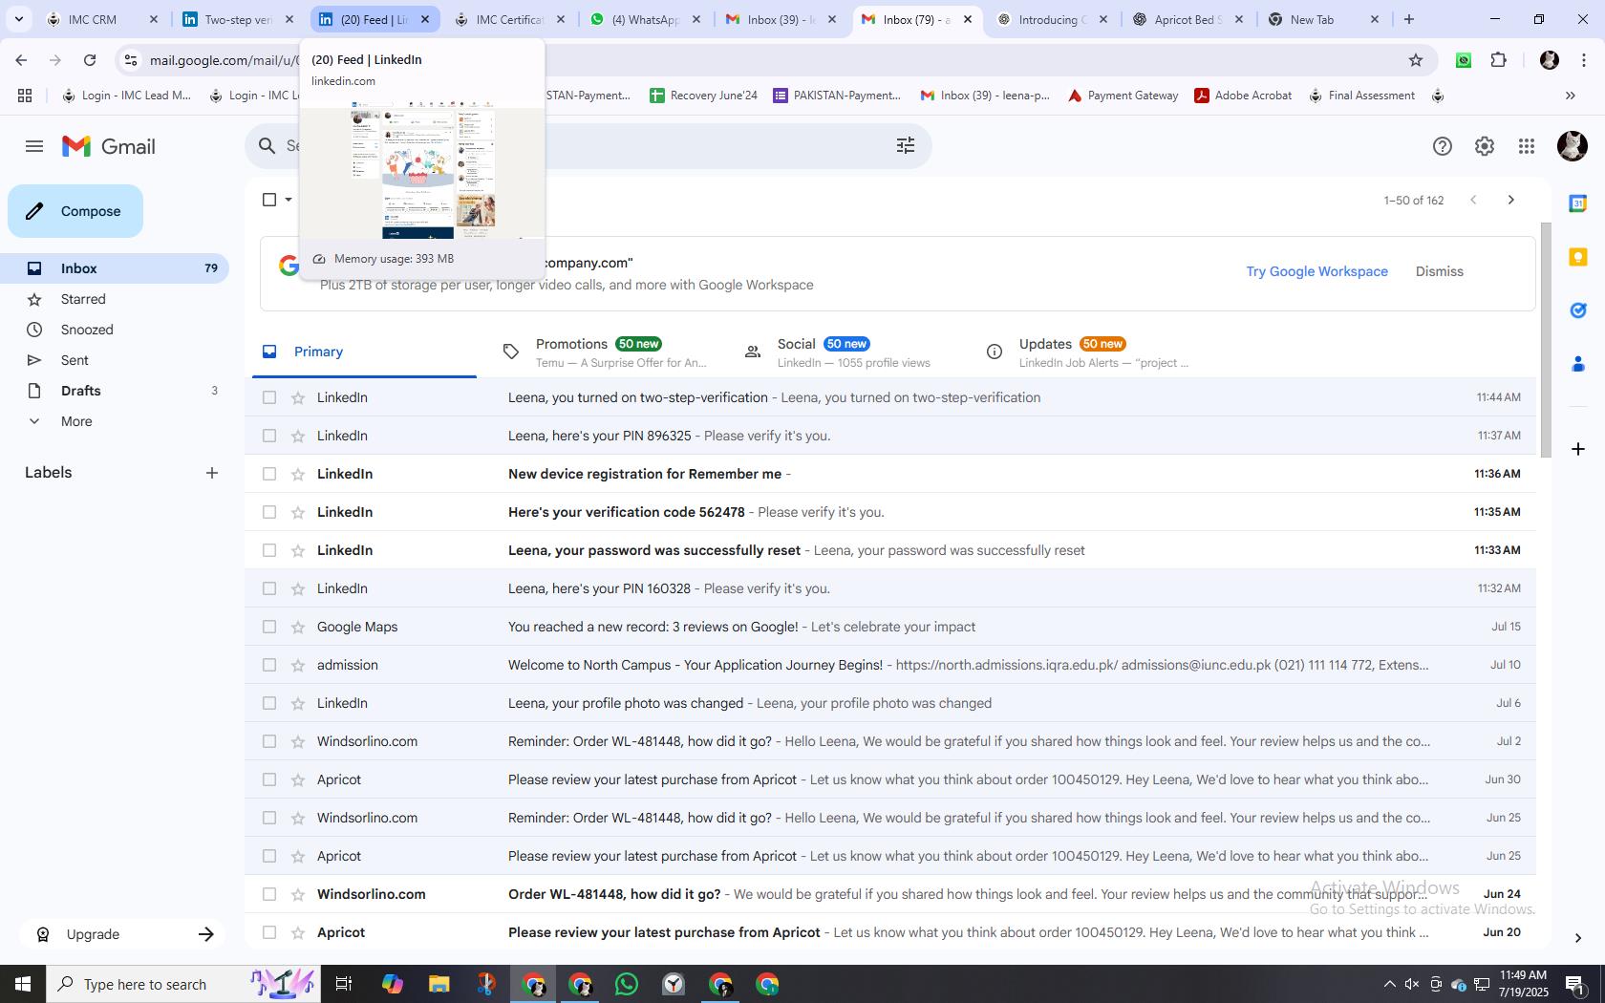The width and height of the screenshot is (1605, 1003).
Task: Open Google Calendar side panel icon
Action: pyautogui.click(x=1578, y=203)
